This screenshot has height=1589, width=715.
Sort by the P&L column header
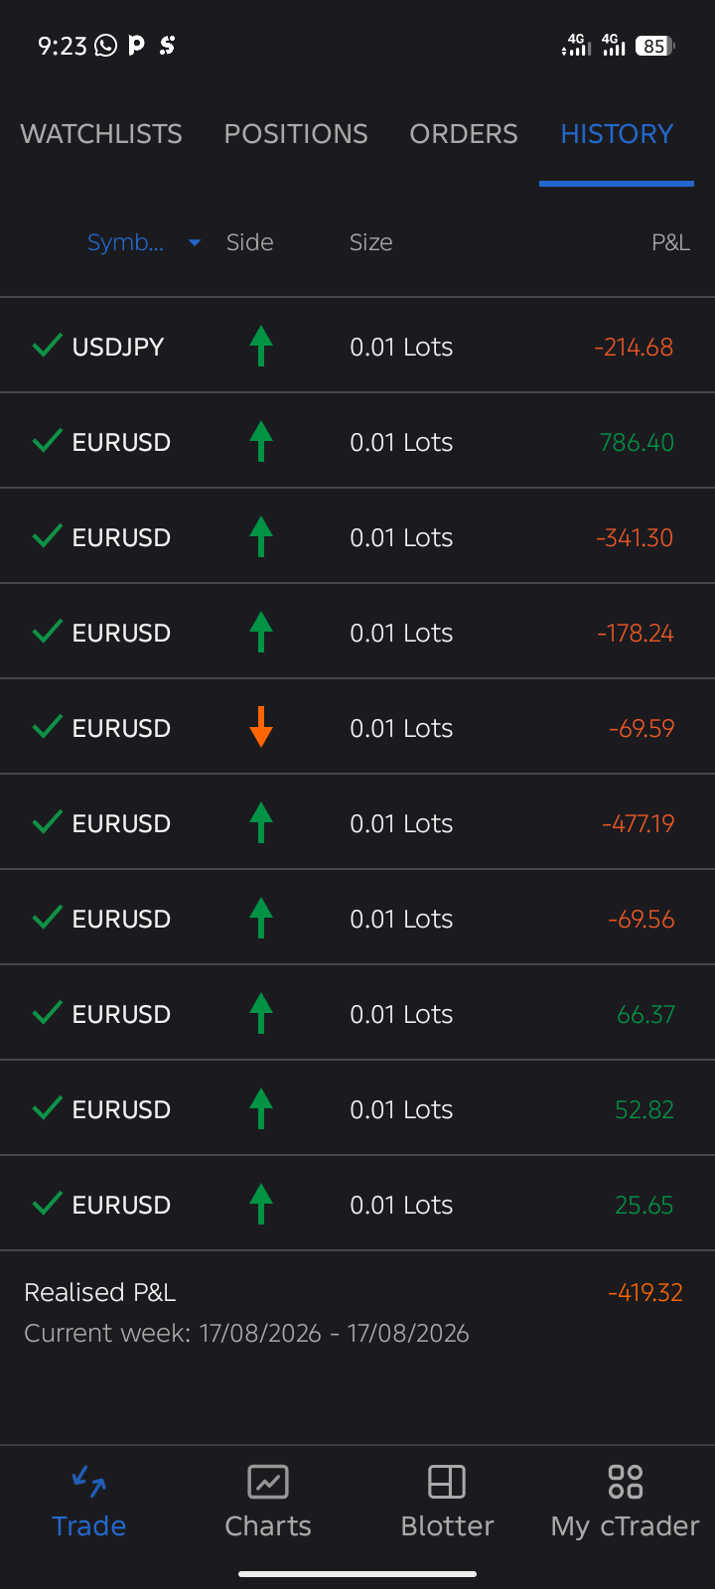point(670,242)
